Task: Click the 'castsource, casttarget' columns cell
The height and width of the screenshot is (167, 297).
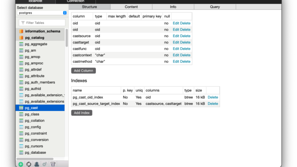Action: pos(163,104)
